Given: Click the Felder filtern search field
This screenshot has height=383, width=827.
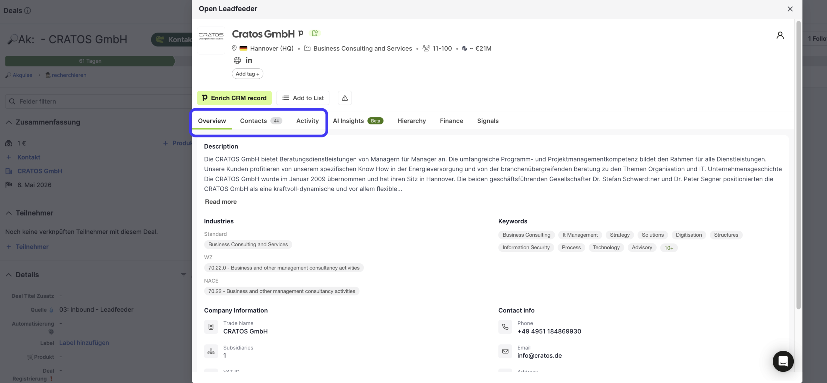Looking at the screenshot, I should click(x=99, y=102).
